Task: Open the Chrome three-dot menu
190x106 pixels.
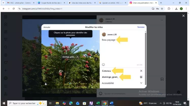Action: pyautogui.click(x=186, y=9)
